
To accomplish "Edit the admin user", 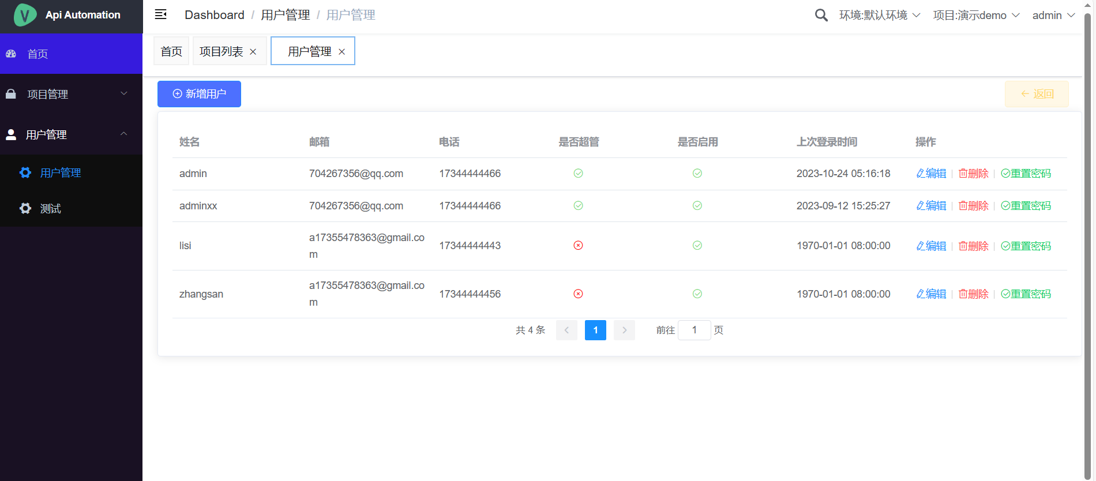I will [x=931, y=174].
